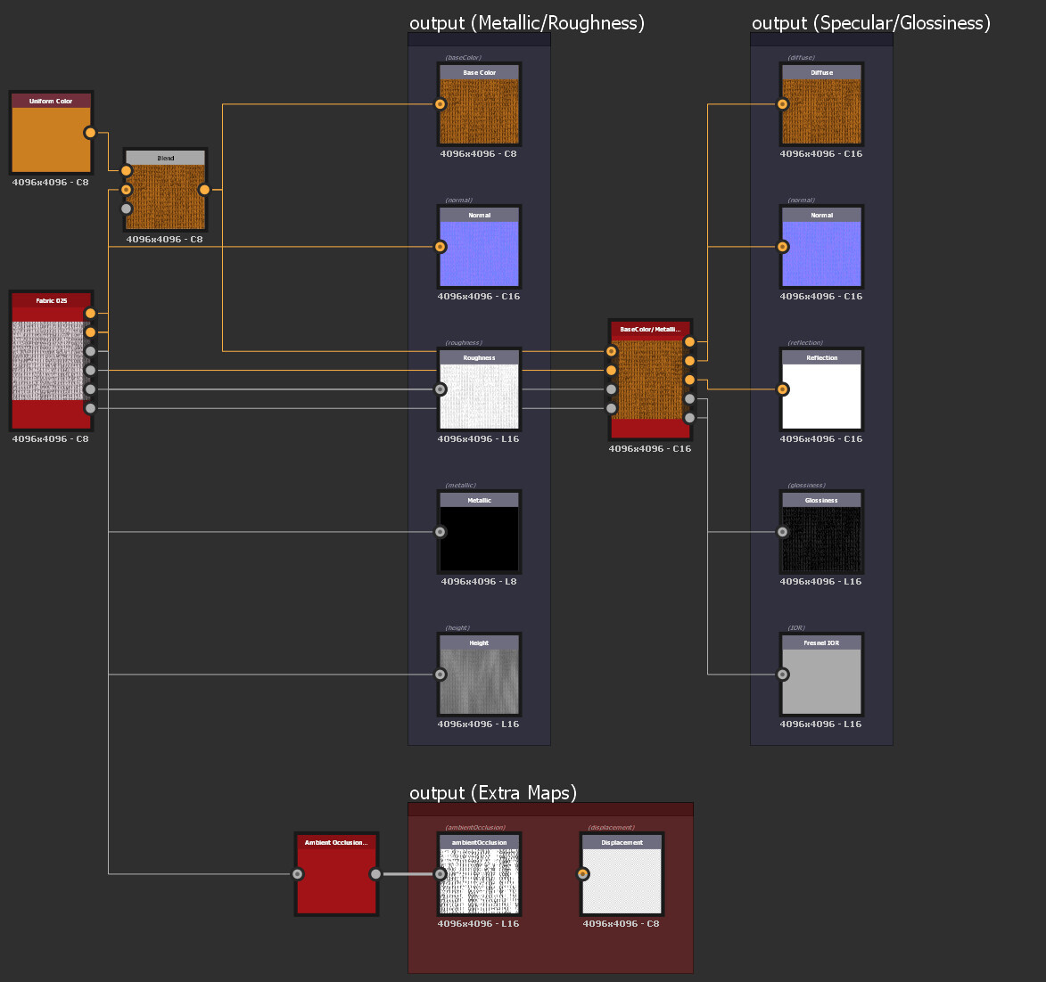The width and height of the screenshot is (1046, 982).
Task: Select the Fresnel IOR output node
Action: pyautogui.click(x=822, y=675)
